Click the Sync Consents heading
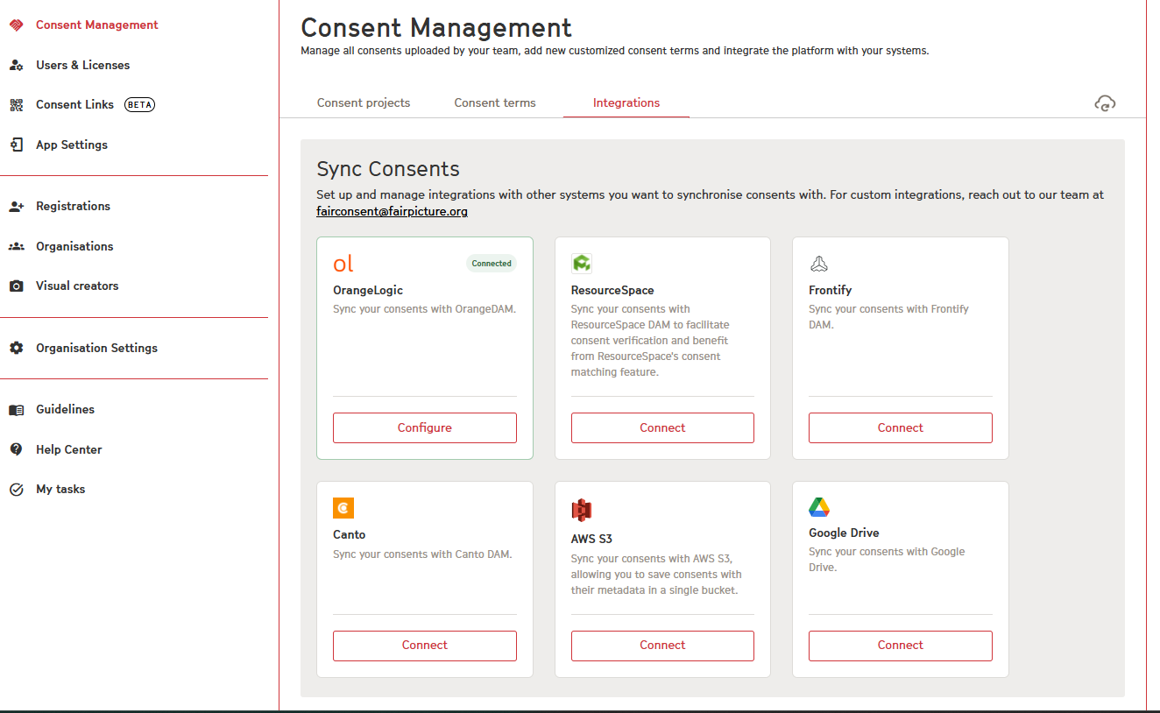 pos(388,169)
